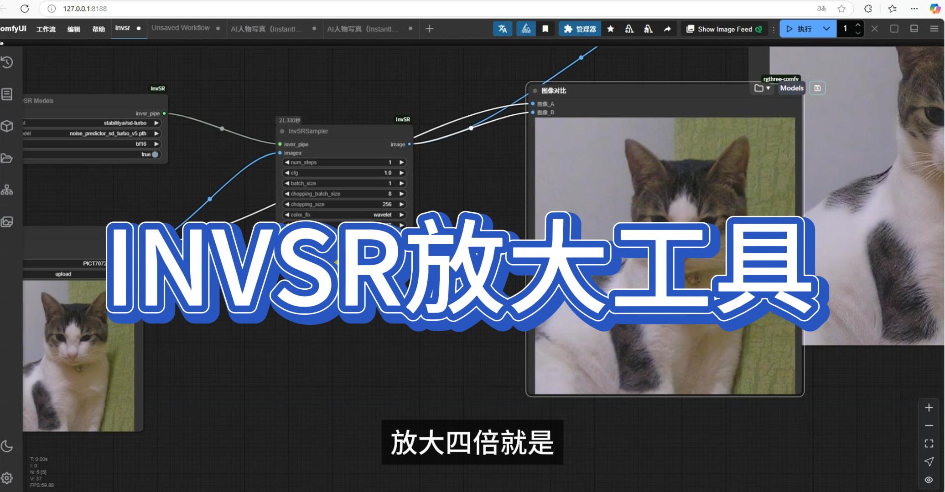The width and height of the screenshot is (945, 492).
Task: Open the 工作流 menu
Action: click(x=46, y=29)
